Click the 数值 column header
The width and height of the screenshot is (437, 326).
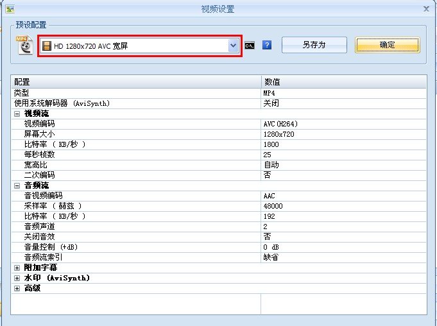click(344, 81)
